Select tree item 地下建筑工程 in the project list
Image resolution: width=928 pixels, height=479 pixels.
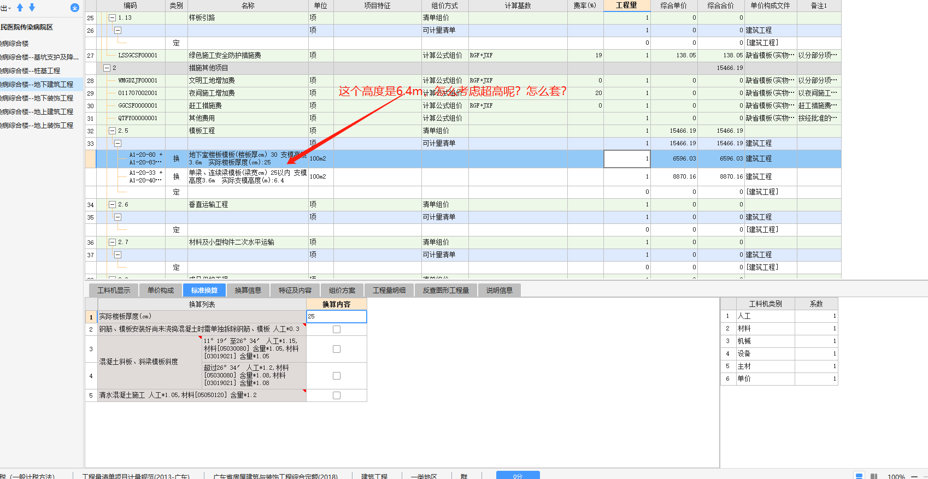point(41,85)
